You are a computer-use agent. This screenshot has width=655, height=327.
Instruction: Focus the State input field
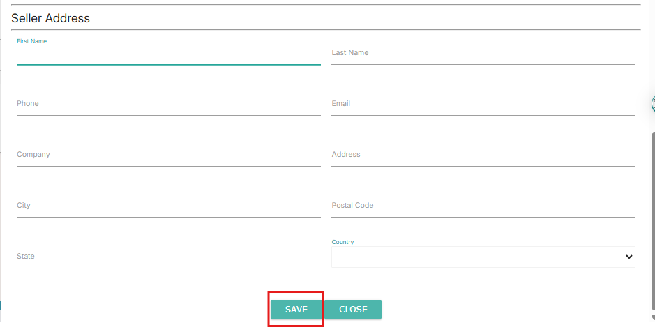(x=168, y=257)
